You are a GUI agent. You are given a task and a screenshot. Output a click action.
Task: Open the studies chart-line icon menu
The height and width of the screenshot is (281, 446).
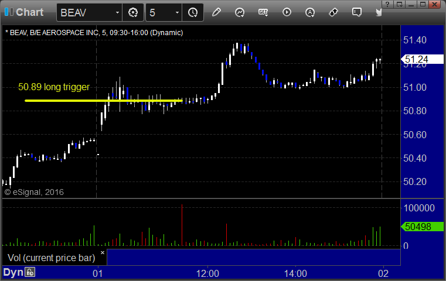tap(240, 12)
